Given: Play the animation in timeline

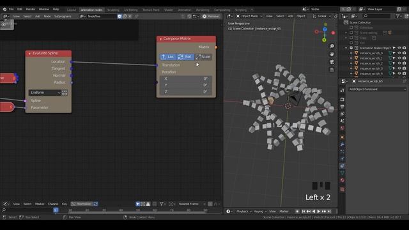Looking at the screenshot, I should [318, 211].
